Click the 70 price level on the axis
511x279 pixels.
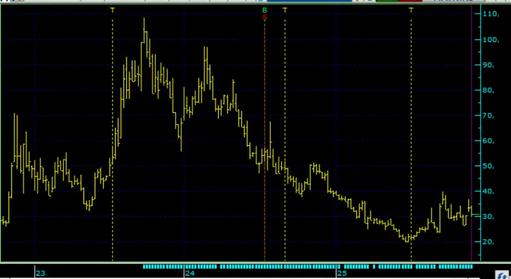[489, 116]
